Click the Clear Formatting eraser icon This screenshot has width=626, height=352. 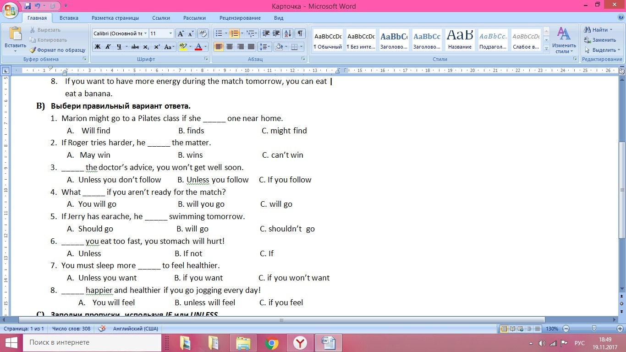pos(203,33)
